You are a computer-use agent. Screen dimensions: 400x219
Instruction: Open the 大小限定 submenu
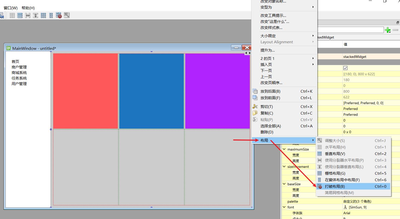pyautogui.click(x=284, y=36)
